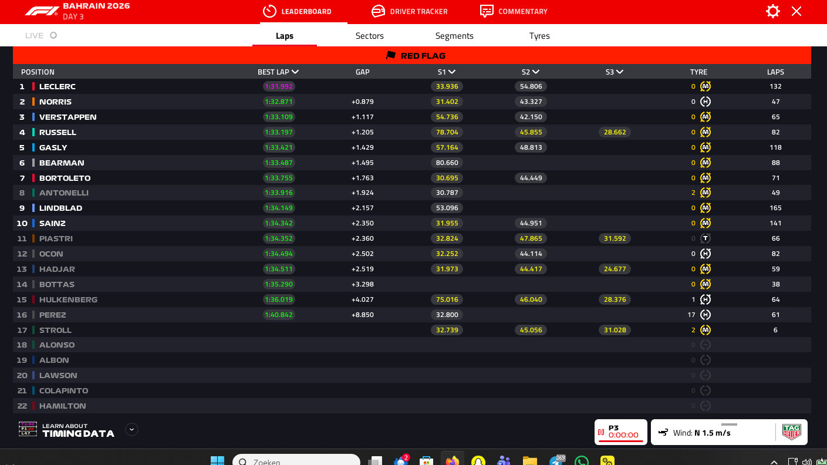Click the wind direction icon
Viewport: 827px width, 465px height.
[x=663, y=433]
